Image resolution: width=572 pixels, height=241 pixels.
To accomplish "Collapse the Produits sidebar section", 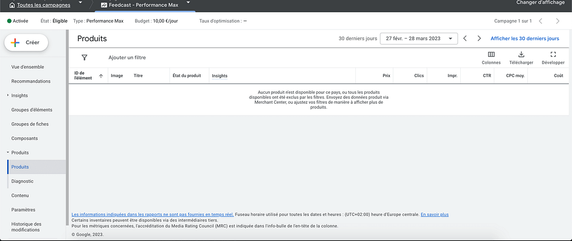I will pos(8,152).
